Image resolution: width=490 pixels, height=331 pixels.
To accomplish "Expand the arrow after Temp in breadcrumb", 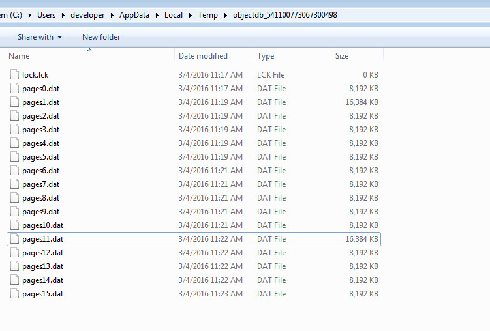I will click(x=225, y=15).
